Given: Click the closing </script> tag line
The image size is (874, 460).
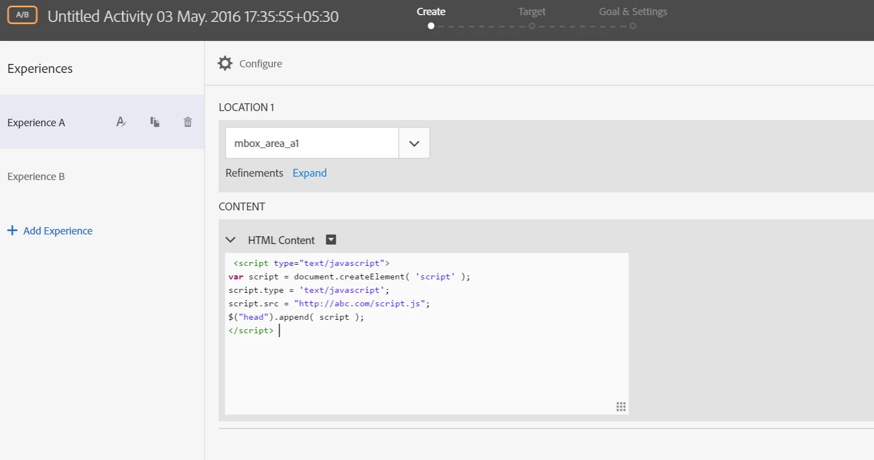Looking at the screenshot, I should [x=251, y=330].
